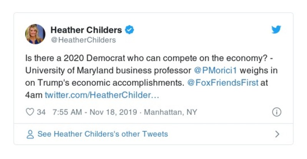Click the person icon beside other Tweets

point(30,134)
